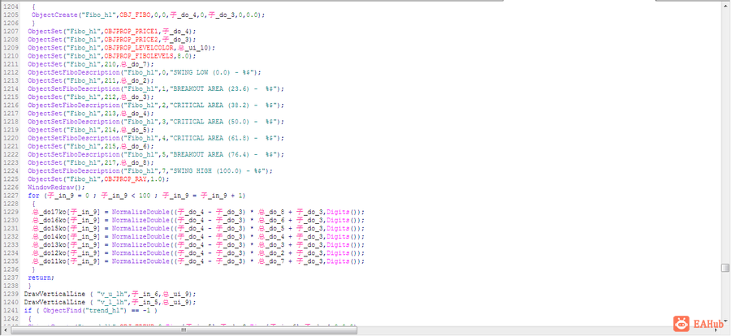Click the ObjectSet 214 statement on line 1219
The width and height of the screenshot is (731, 336).
(x=90, y=129)
